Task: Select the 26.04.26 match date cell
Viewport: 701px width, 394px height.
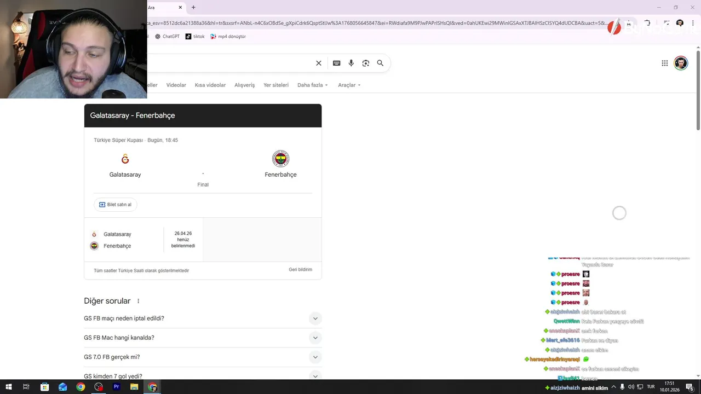Action: click(x=183, y=240)
